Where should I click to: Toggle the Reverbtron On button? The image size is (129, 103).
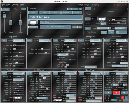[x=81, y=73]
